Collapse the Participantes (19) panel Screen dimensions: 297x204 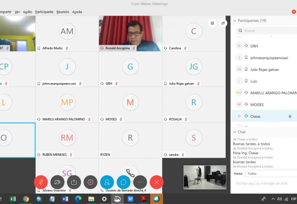[235, 21]
